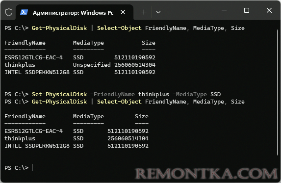The width and height of the screenshot is (281, 183).
Task: Click the empty PS C:\> prompt line
Action: point(19,168)
